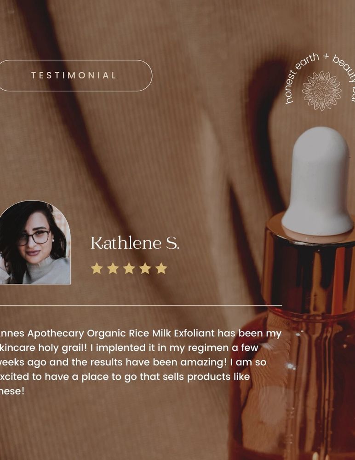Click the Kathlene S. name heading

point(135,243)
